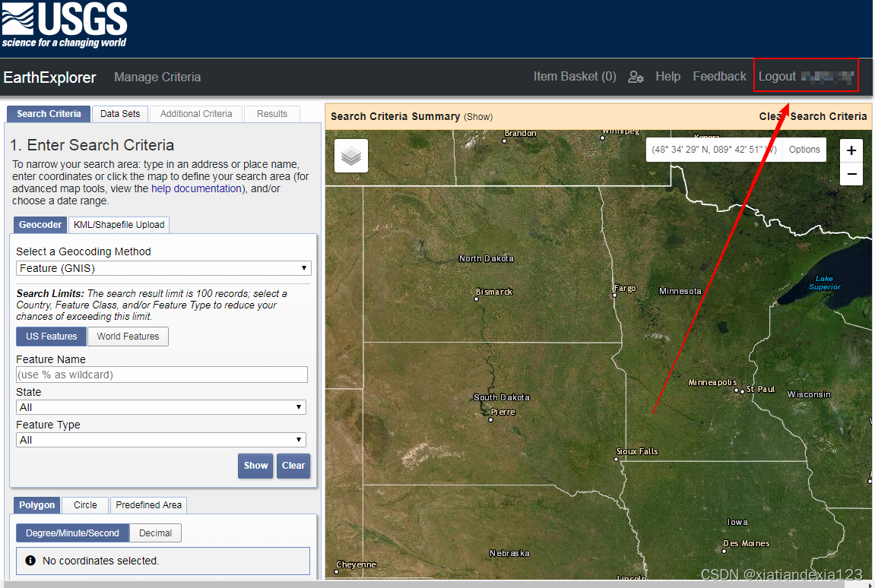This screenshot has height=588, width=875.
Task: Open the Additional Criteria tab
Action: [x=196, y=114]
